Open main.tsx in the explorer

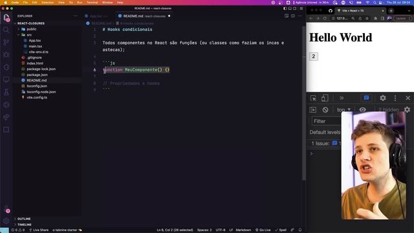(x=36, y=46)
